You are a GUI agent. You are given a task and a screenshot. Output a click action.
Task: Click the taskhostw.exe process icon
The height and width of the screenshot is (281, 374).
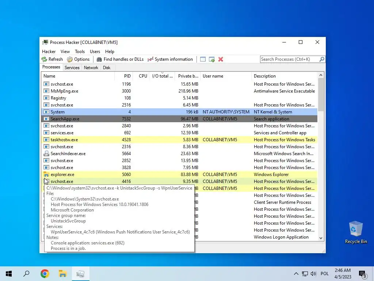click(46, 139)
